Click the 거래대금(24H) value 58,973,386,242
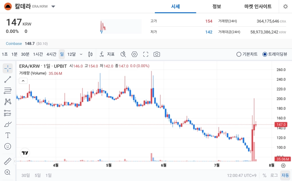Viewport: 292px width, 181px height. (x=264, y=32)
